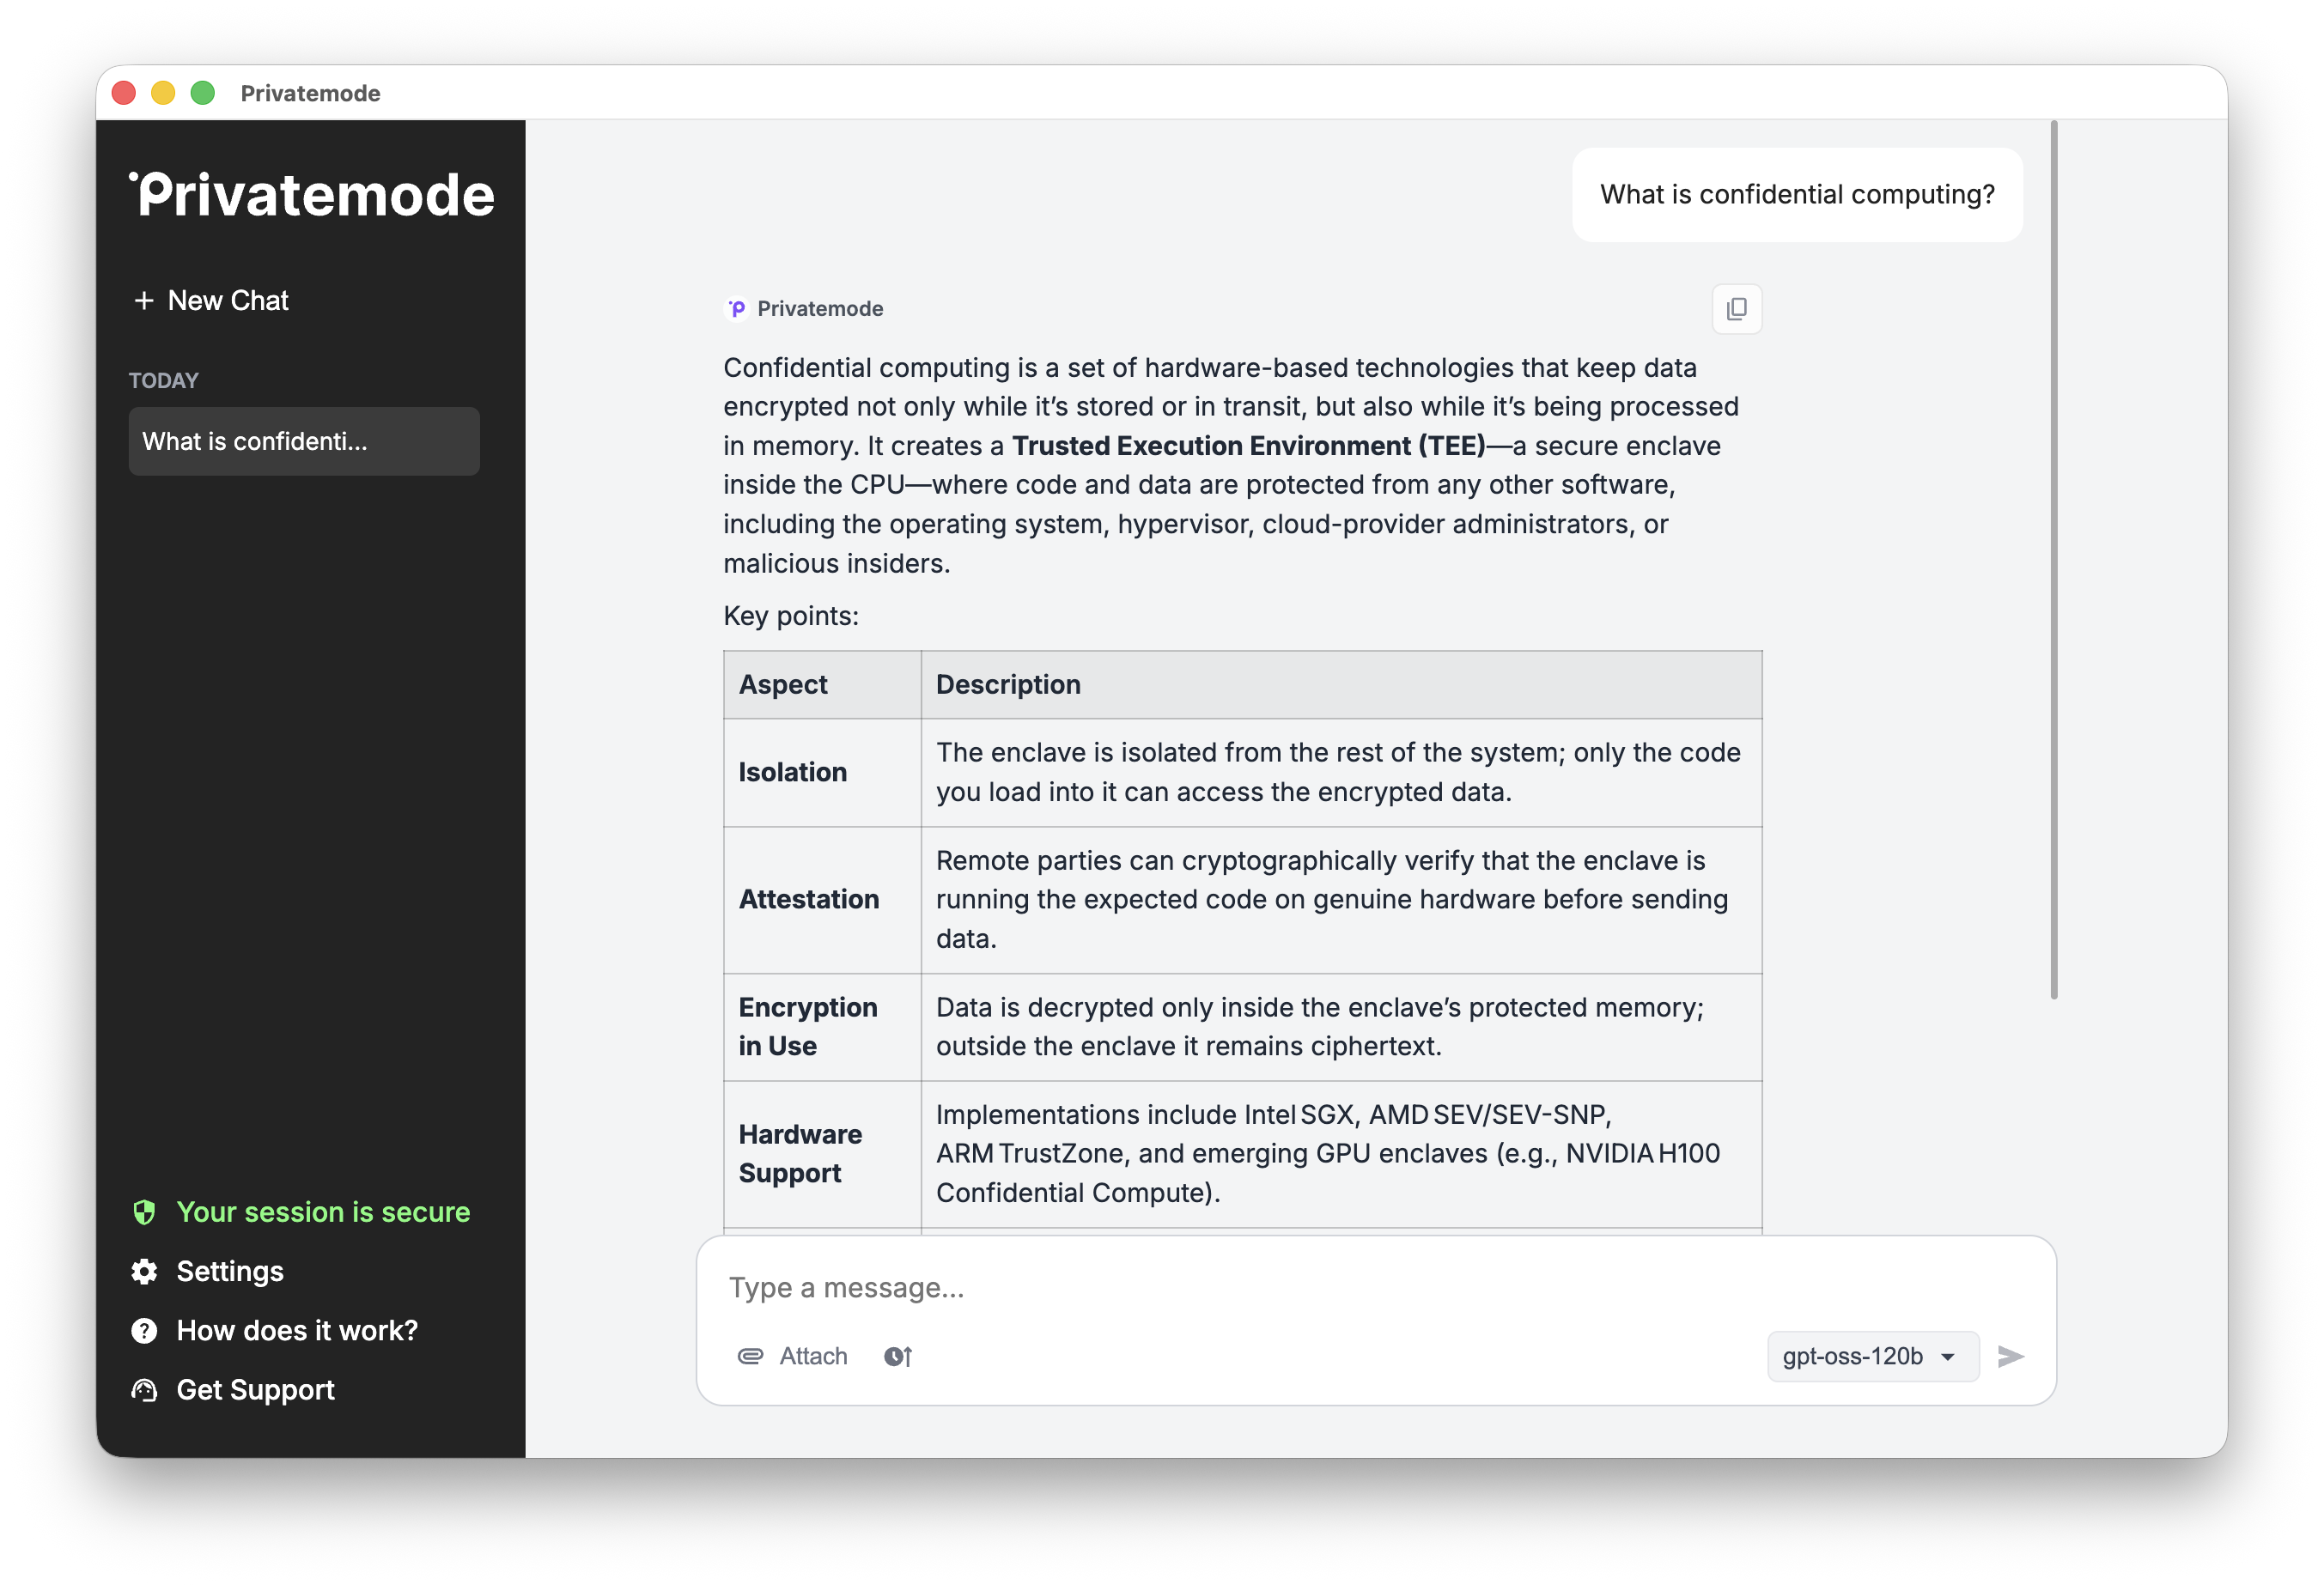This screenshot has width=2324, height=1585.
Task: Click the Get Support headset icon
Action: tap(144, 1390)
